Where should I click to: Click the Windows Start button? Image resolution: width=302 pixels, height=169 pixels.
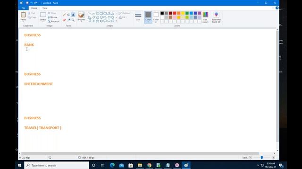20,165
